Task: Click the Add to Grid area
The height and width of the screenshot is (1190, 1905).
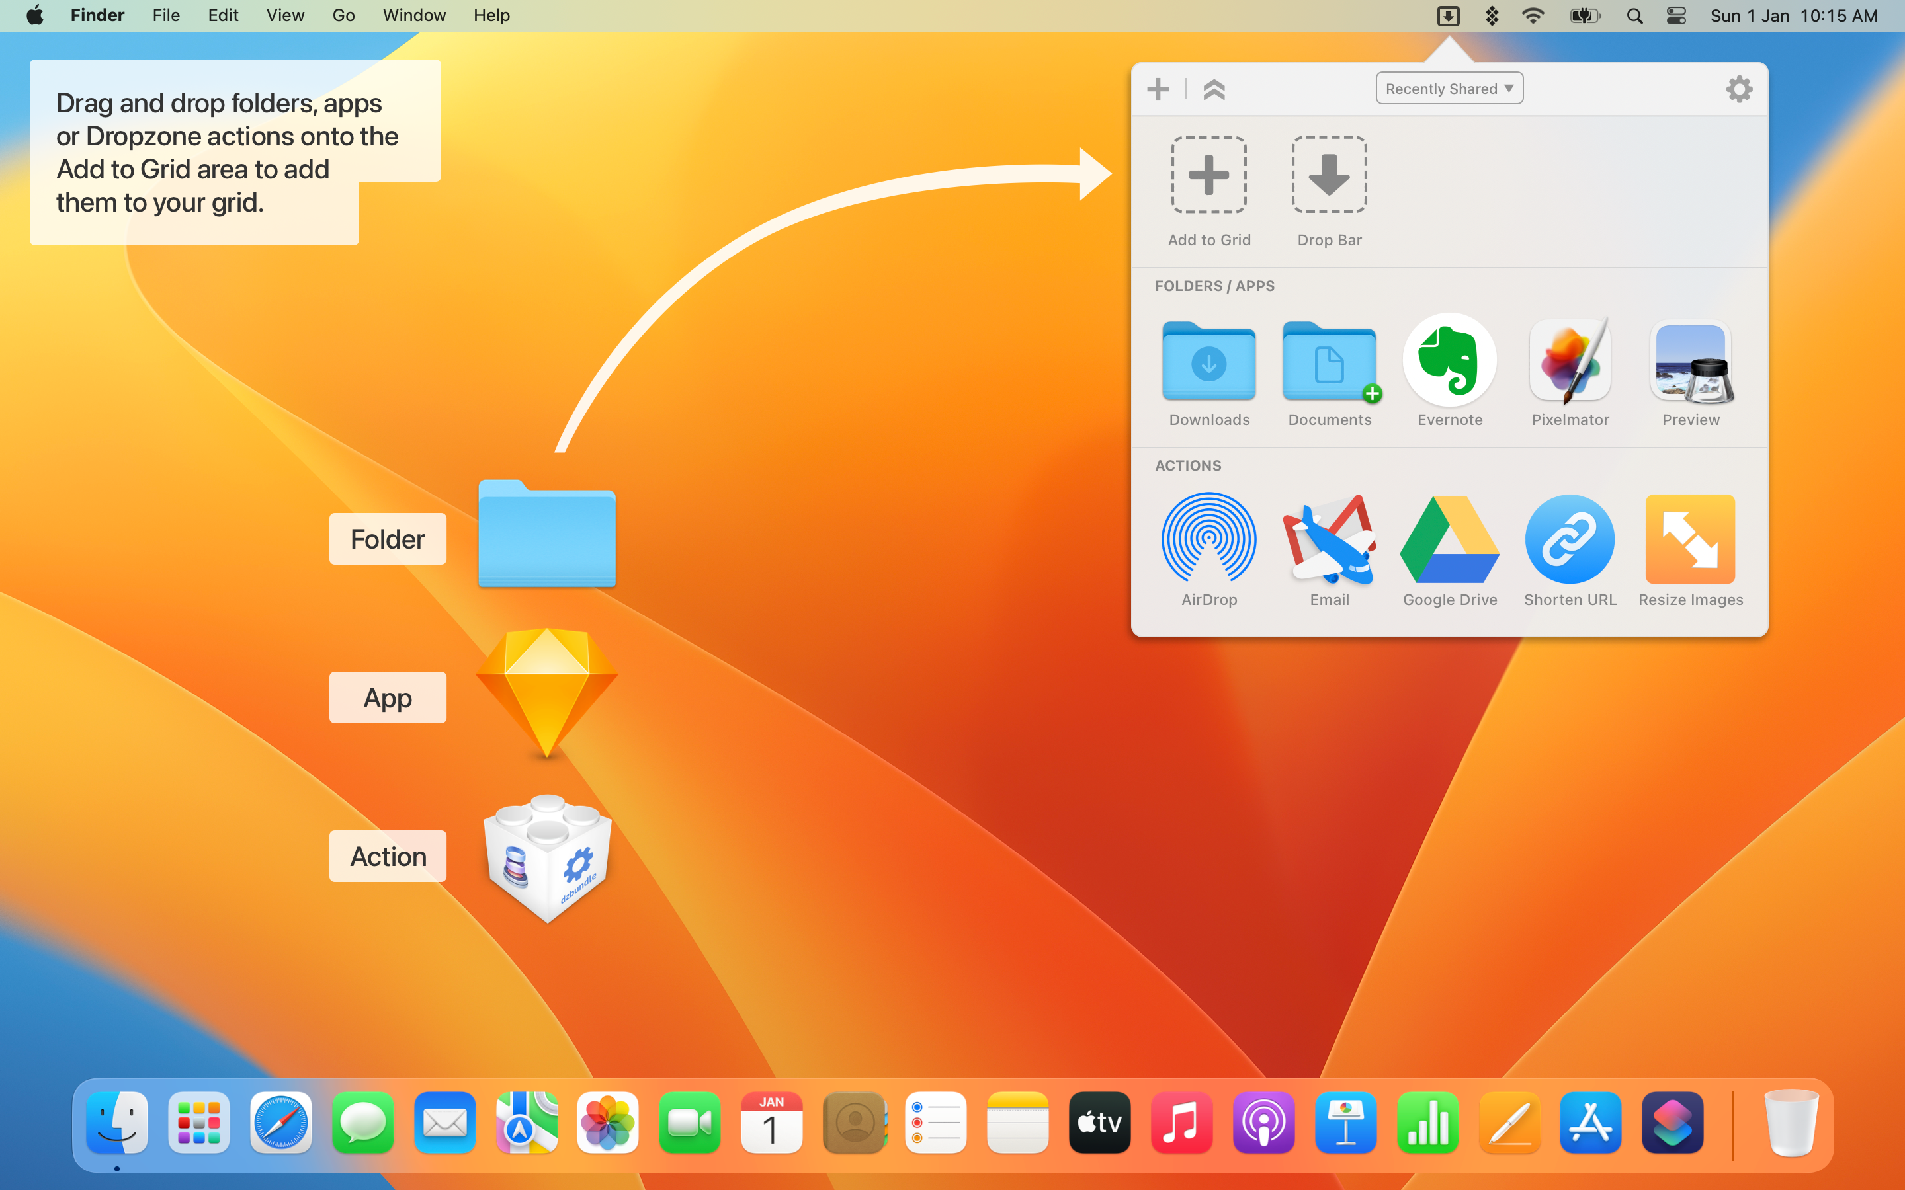Action: coord(1209,175)
